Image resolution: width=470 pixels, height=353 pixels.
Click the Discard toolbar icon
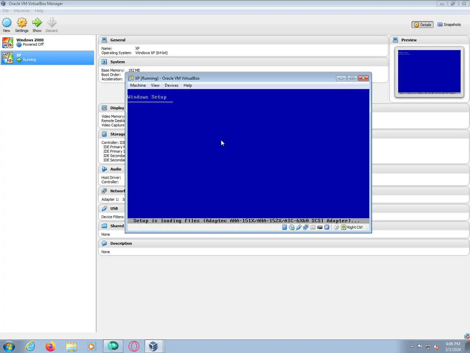coord(52,25)
